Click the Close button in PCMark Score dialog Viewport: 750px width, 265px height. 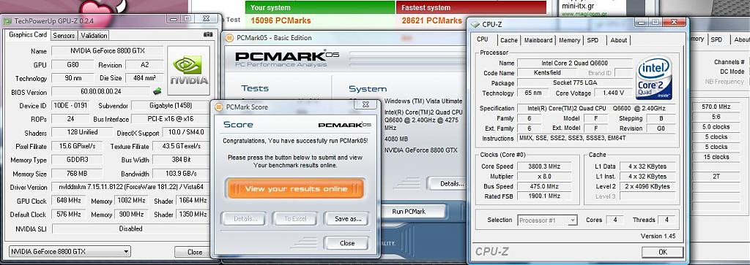[346, 243]
